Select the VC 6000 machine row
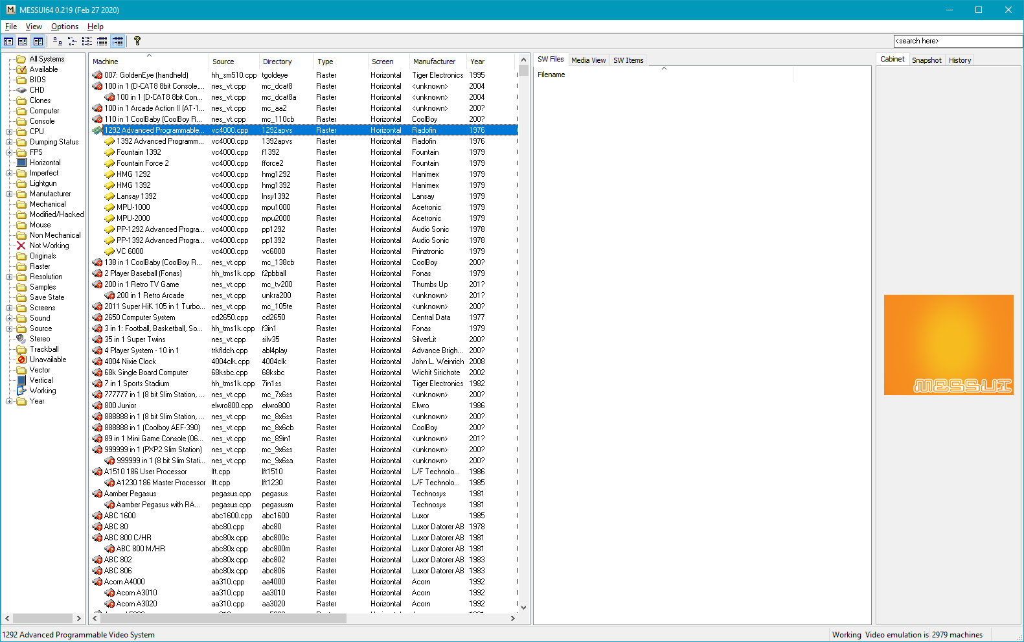1024x642 pixels. pos(304,251)
